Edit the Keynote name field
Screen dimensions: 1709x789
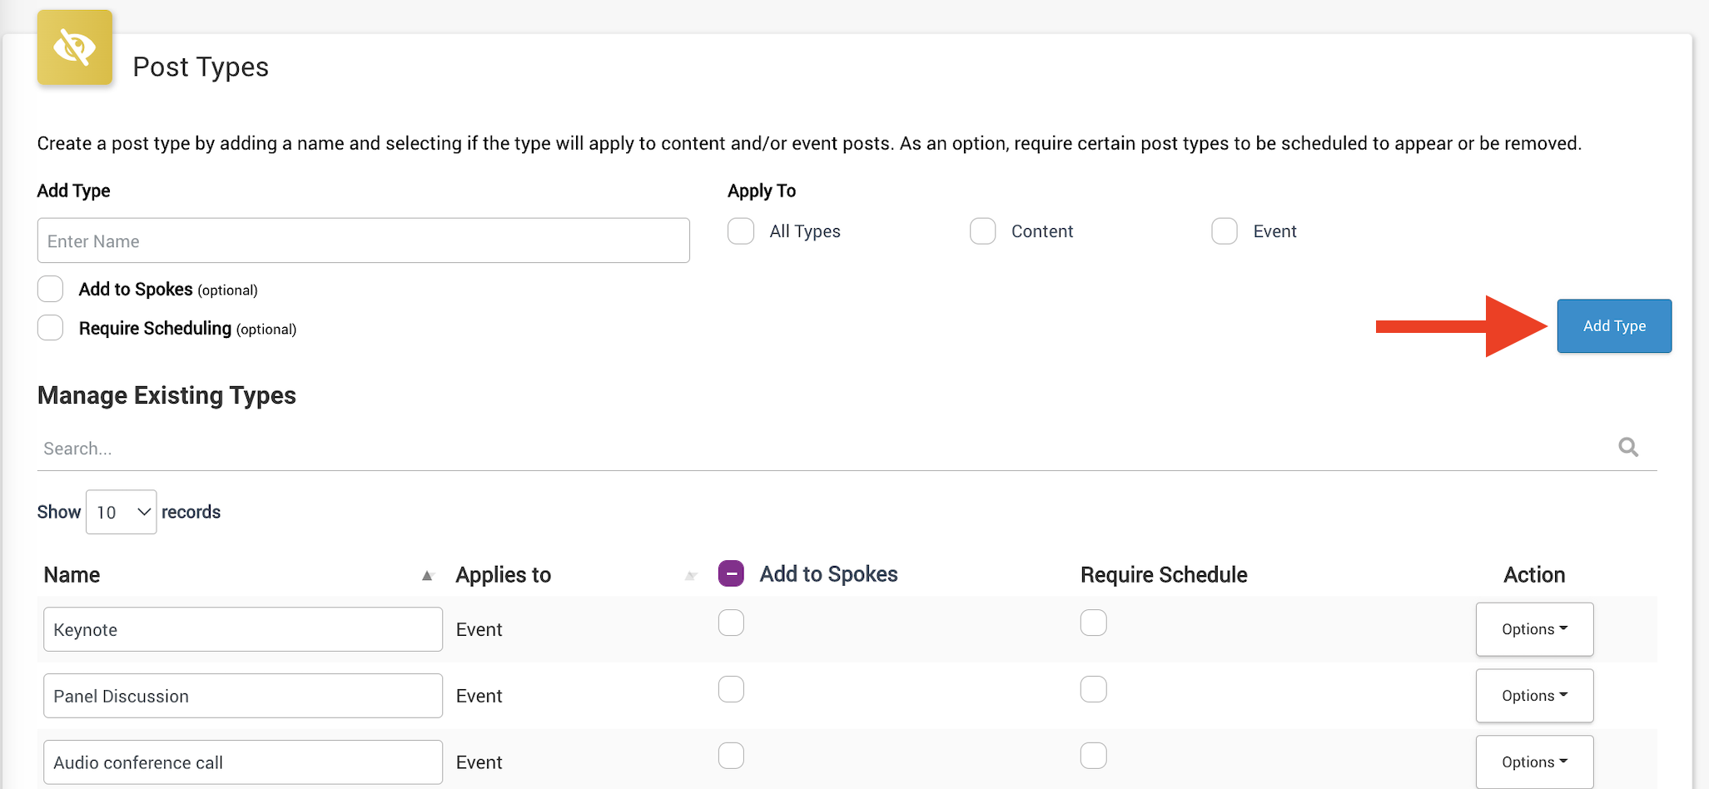click(243, 629)
